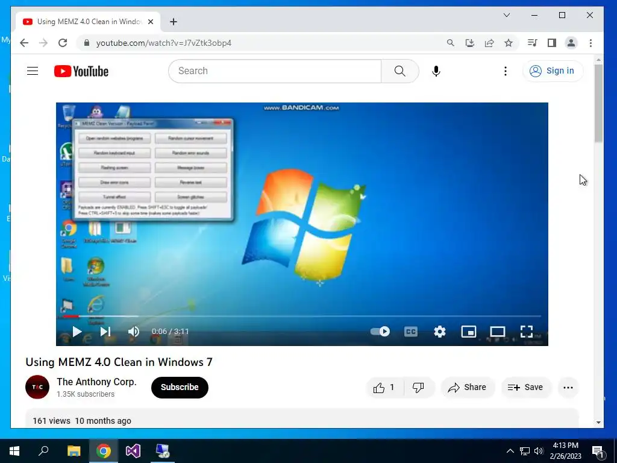Reload the YouTube page
Viewport: 617px width, 463px height.
coord(63,43)
